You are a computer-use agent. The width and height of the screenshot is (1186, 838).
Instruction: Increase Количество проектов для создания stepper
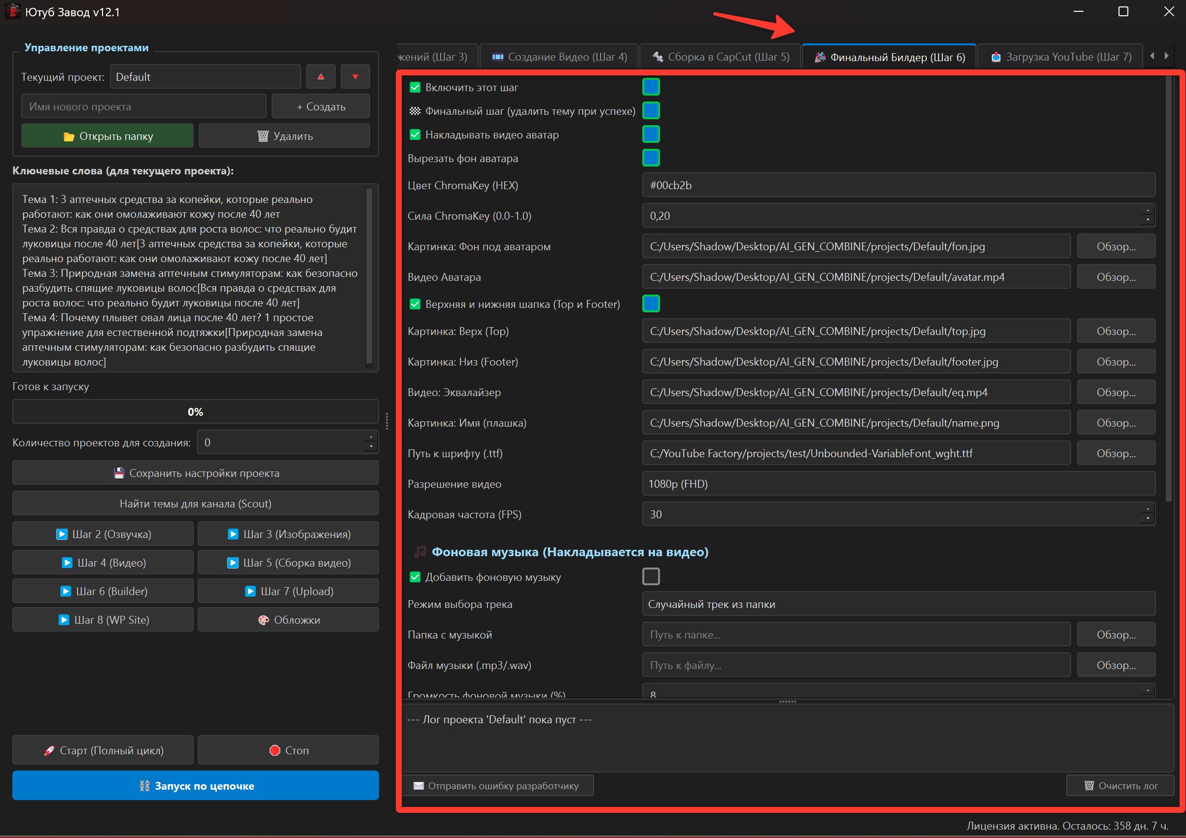click(x=370, y=437)
